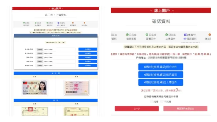217x122 pixels.
Task: Click blue upload button in 身分證-正面 row
Action: 88,49
